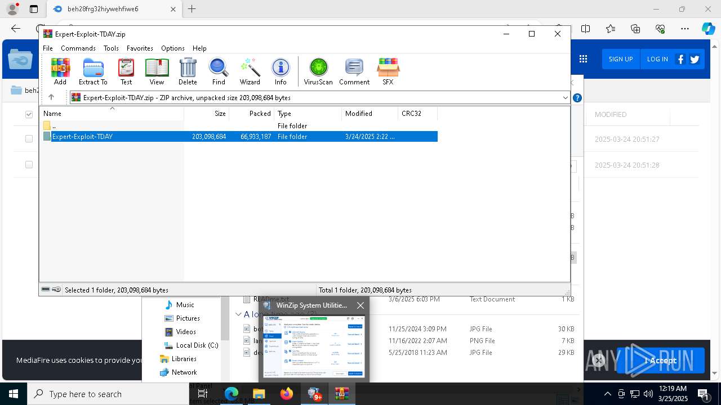Image resolution: width=721 pixels, height=405 pixels.
Task: Start a VirusScan on the archive
Action: (318, 71)
